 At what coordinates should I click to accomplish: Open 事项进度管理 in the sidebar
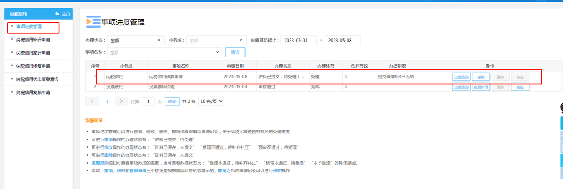[x=29, y=26]
